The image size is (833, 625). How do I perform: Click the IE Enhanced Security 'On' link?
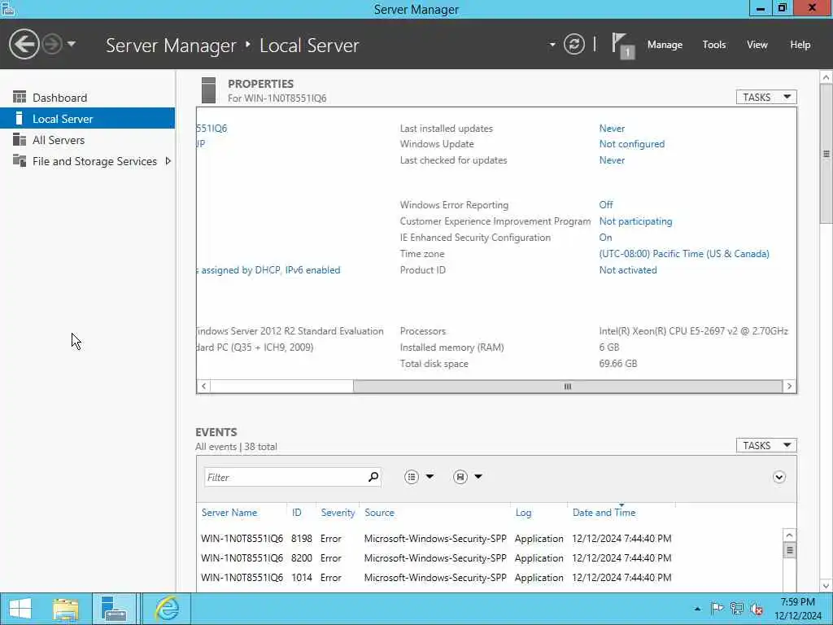(x=605, y=238)
